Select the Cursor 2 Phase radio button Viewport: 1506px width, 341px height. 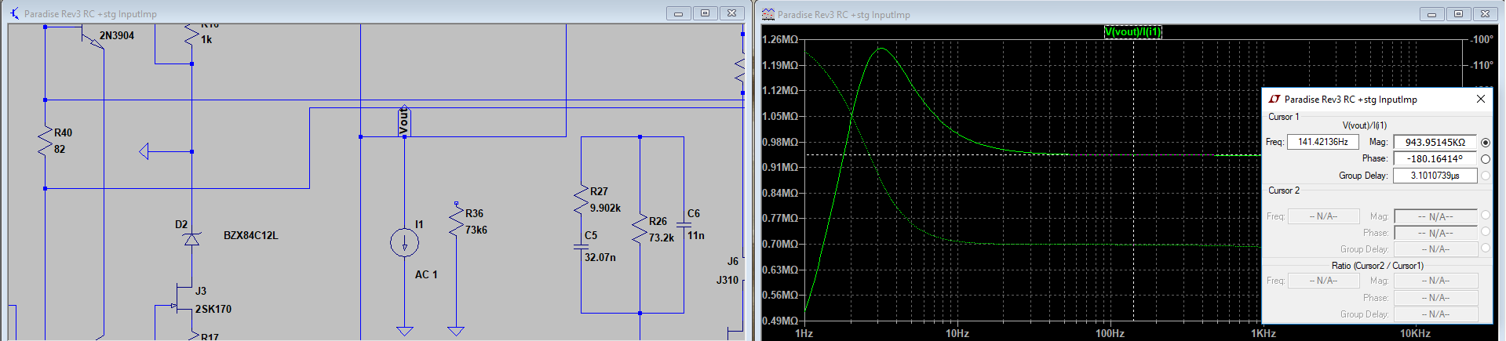point(1485,231)
